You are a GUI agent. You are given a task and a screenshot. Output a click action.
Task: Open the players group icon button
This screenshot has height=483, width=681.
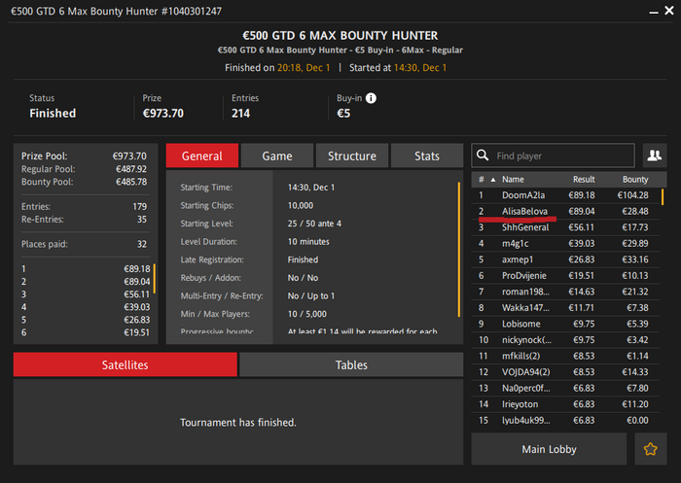pyautogui.click(x=655, y=155)
